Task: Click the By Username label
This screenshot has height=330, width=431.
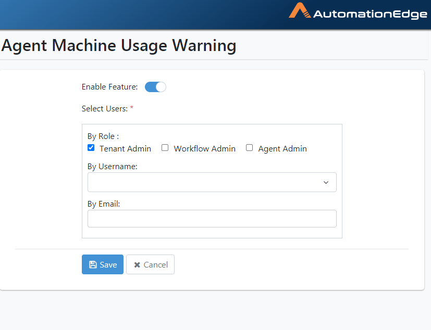Action: [x=113, y=167]
